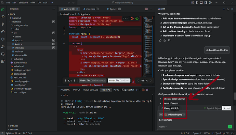Open Run and Debug view icon
The height and width of the screenshot is (135, 236).
3,46
